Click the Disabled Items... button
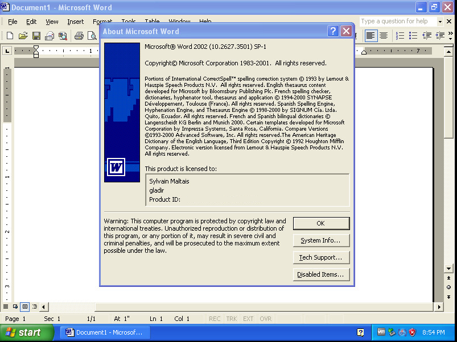This screenshot has height=342, width=457. pyautogui.click(x=321, y=274)
